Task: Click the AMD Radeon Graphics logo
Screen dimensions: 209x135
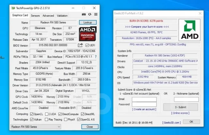Action: 88,34
